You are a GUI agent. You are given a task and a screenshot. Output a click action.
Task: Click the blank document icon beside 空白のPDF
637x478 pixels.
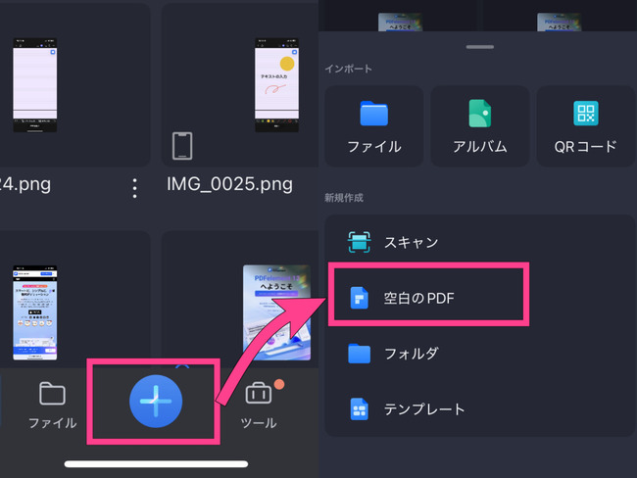(x=359, y=298)
